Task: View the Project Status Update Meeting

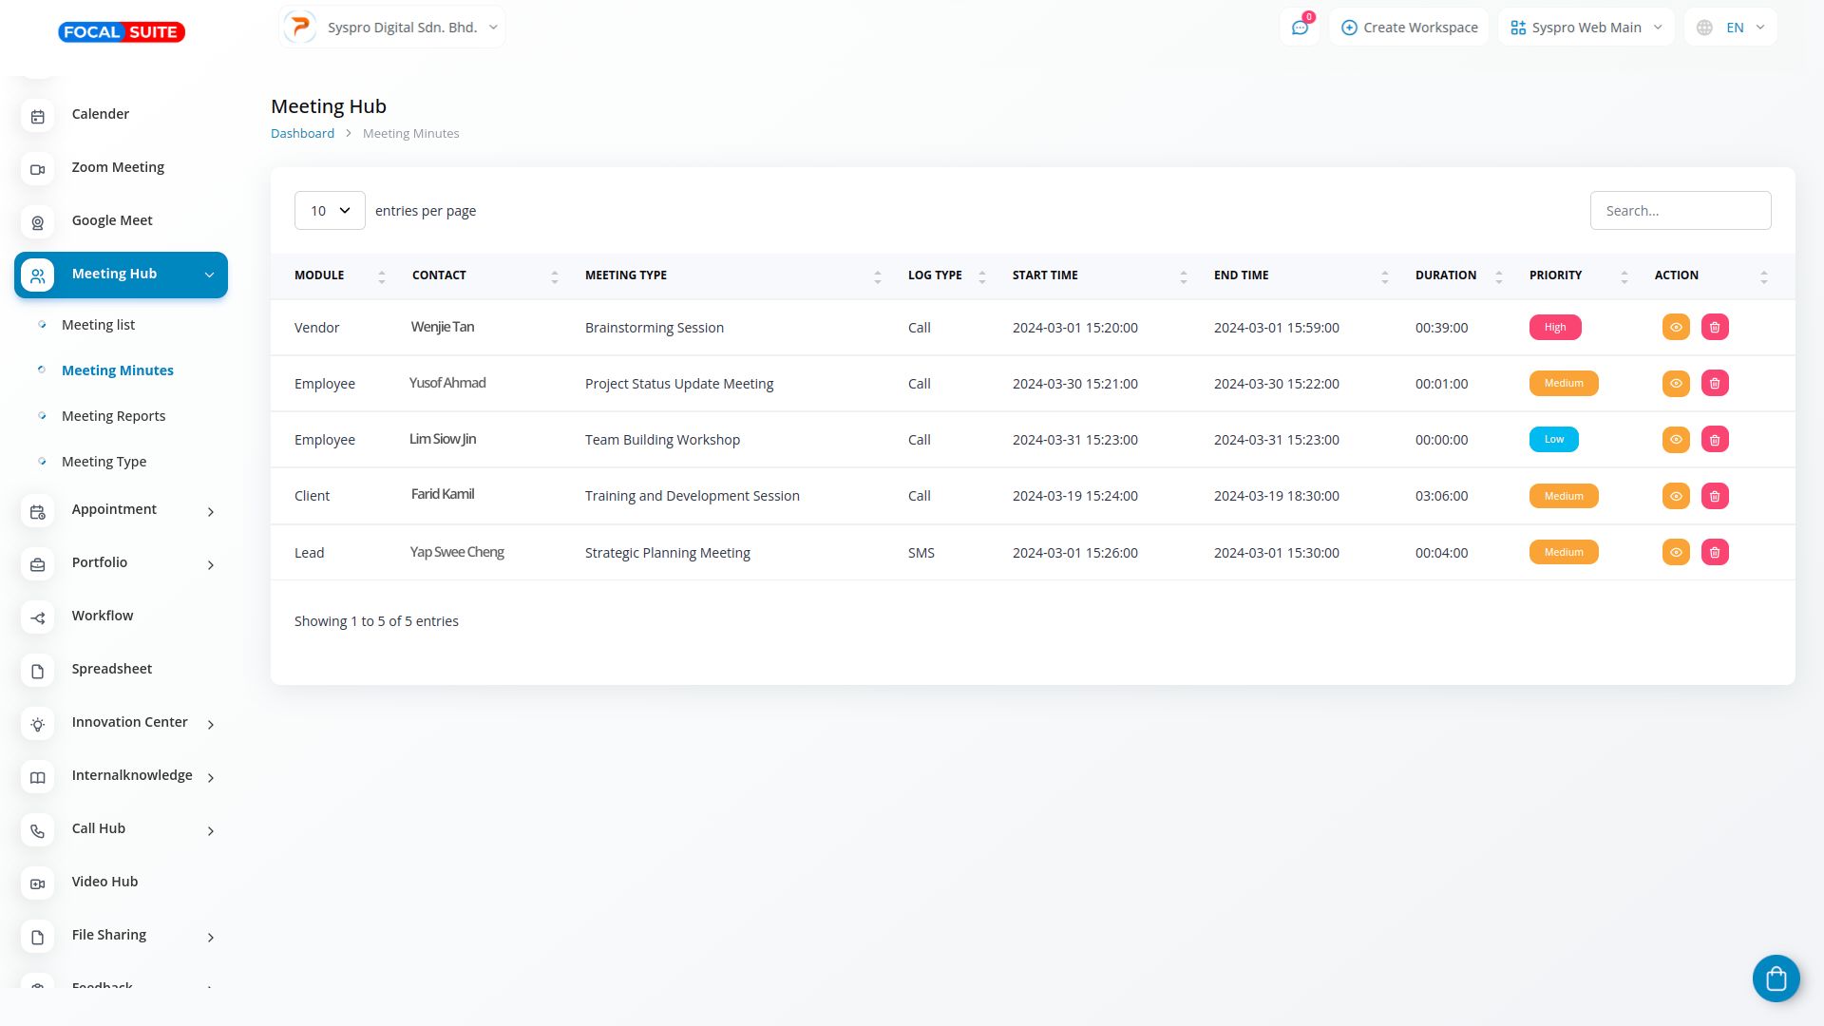Action: 1675,383
